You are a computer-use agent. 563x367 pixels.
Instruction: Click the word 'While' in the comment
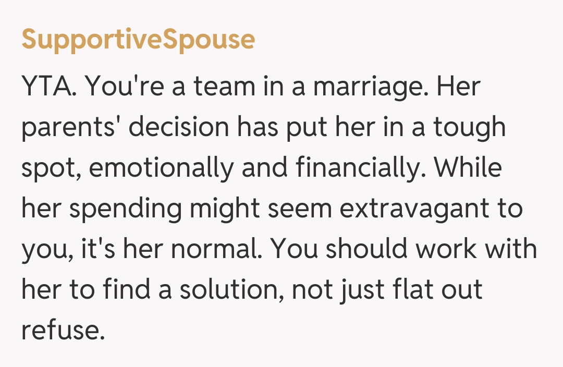(468, 168)
